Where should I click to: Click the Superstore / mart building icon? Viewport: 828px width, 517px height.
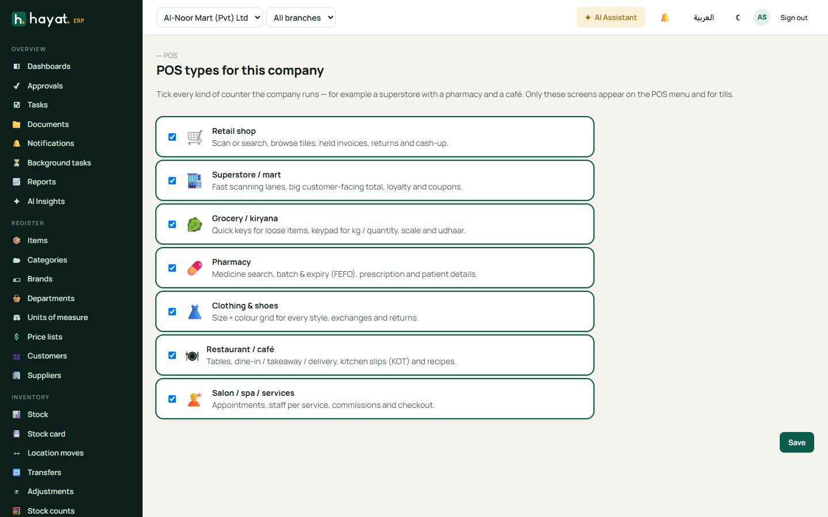[195, 180]
